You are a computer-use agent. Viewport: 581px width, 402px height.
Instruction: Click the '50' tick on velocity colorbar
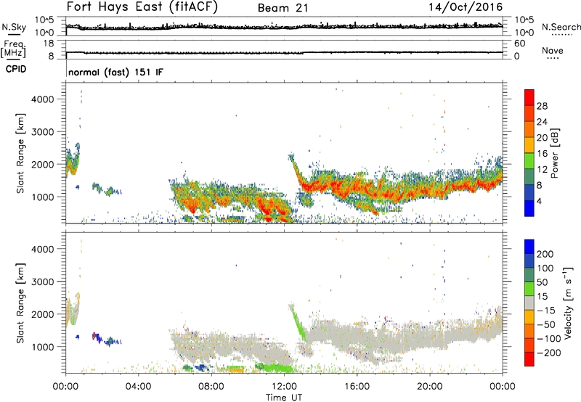pyautogui.click(x=542, y=282)
